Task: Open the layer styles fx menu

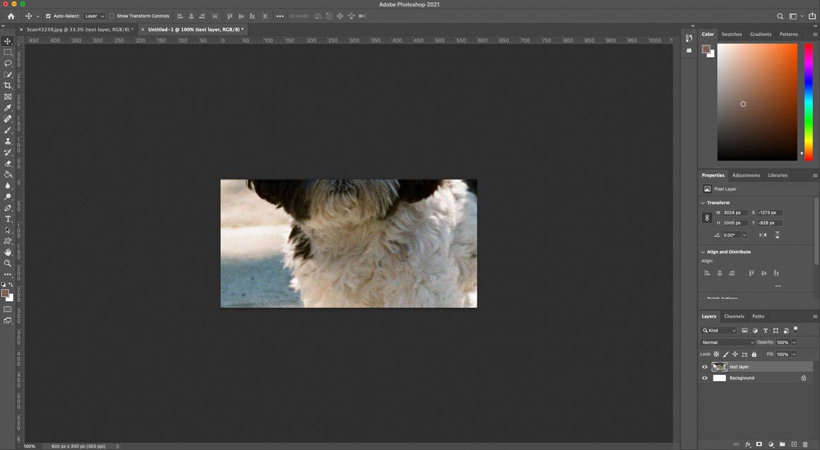Action: point(747,444)
